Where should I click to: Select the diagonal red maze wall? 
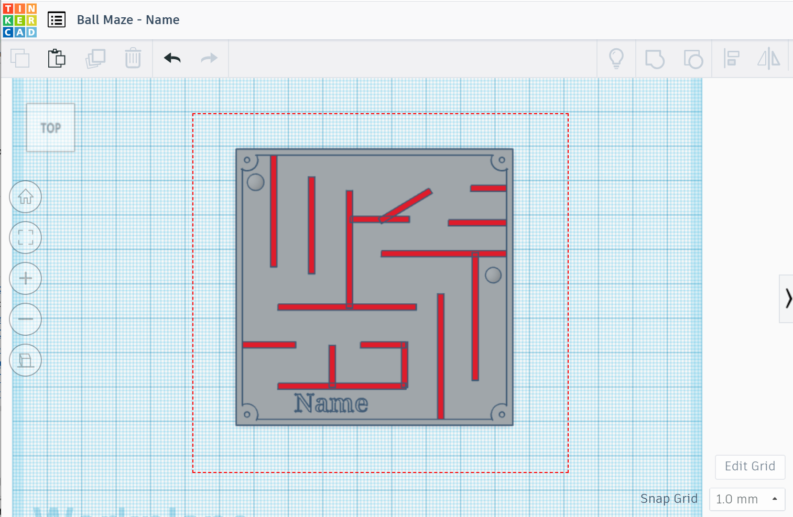click(406, 205)
